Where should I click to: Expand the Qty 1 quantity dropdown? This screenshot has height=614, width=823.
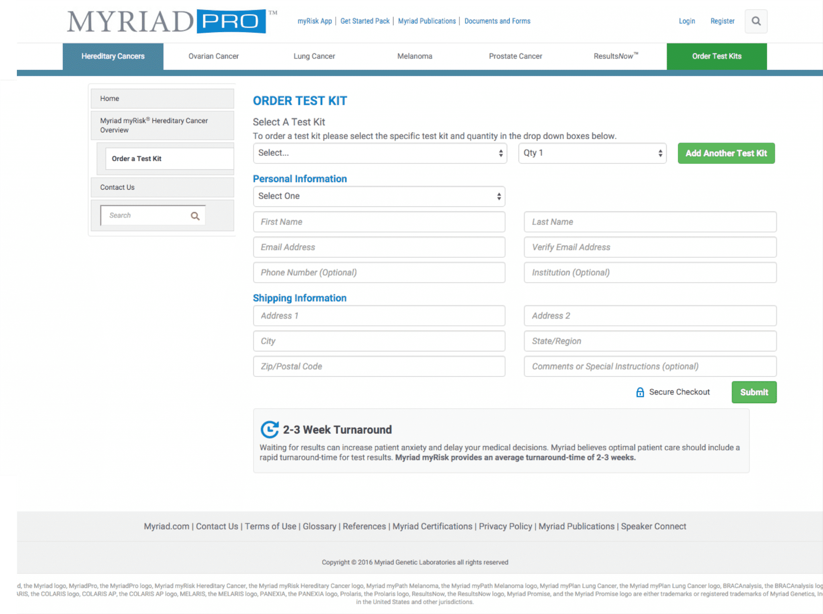coord(592,153)
